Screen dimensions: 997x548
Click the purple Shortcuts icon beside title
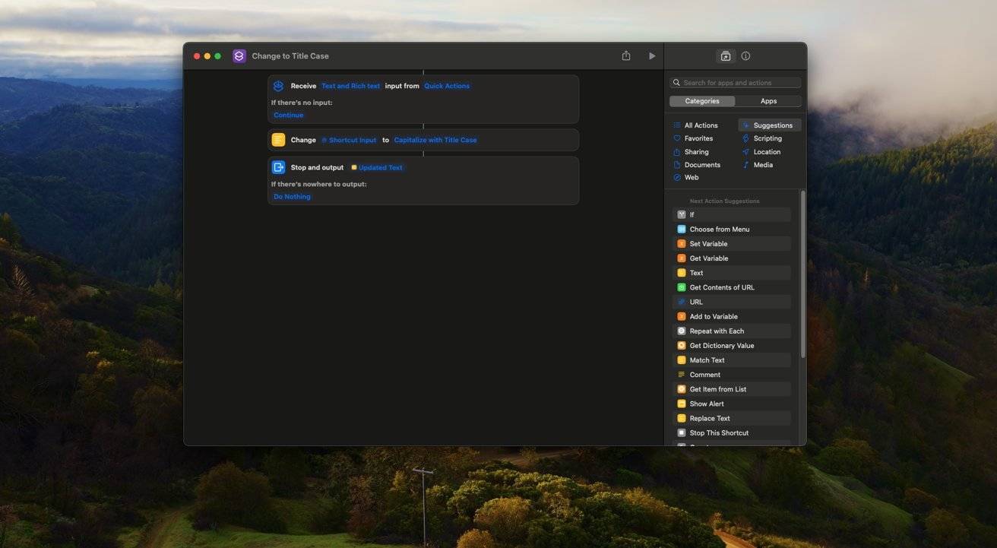pyautogui.click(x=239, y=56)
